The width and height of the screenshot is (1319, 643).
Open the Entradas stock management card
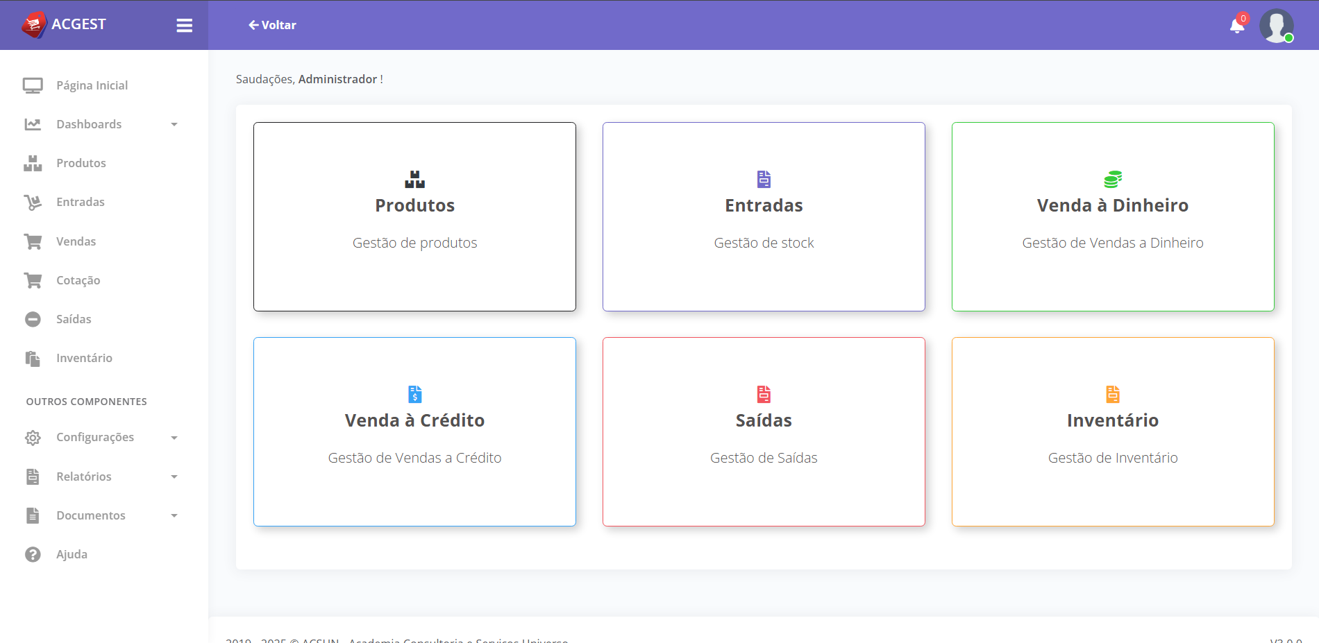(764, 216)
